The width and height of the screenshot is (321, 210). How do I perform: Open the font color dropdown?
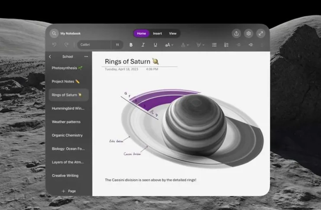(185, 45)
